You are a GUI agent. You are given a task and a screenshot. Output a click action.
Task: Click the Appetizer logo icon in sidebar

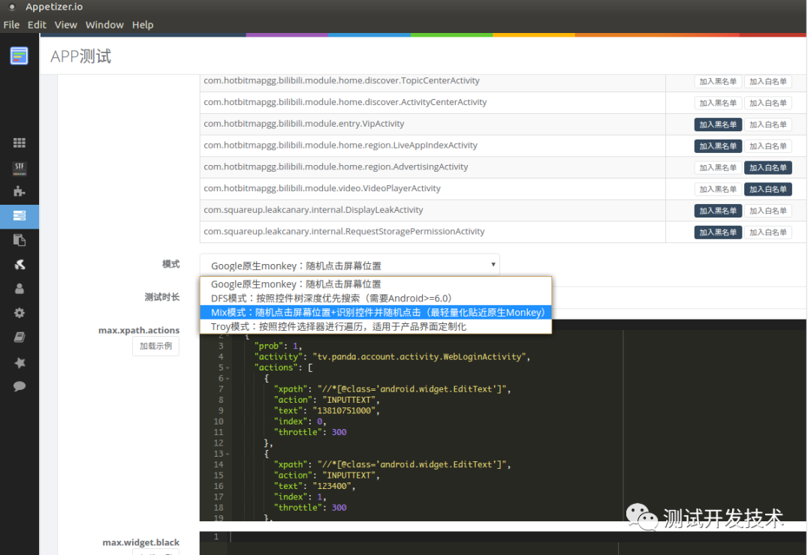coord(19,55)
